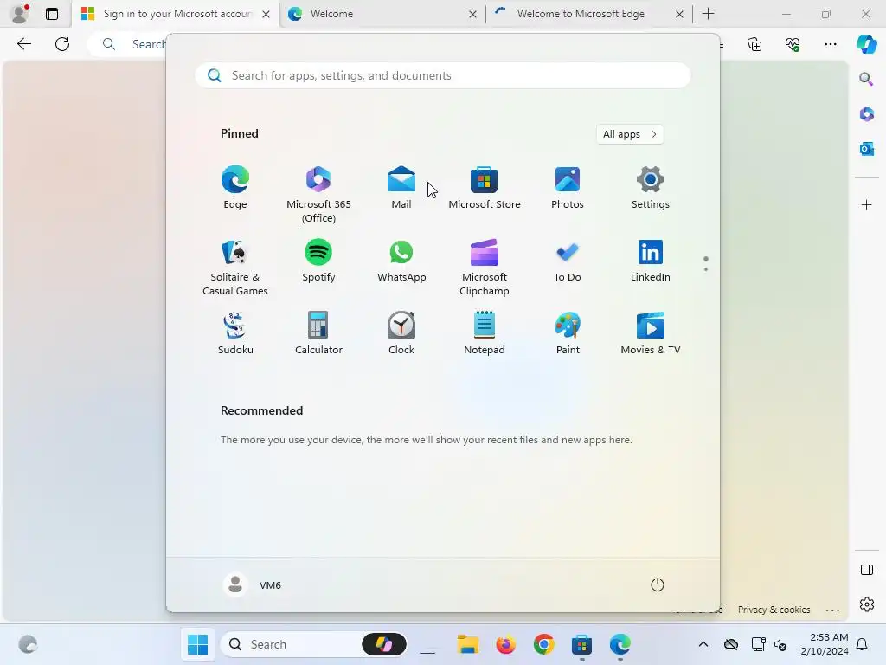This screenshot has height=665, width=886.
Task: Open the Mail app
Action: coord(401,188)
